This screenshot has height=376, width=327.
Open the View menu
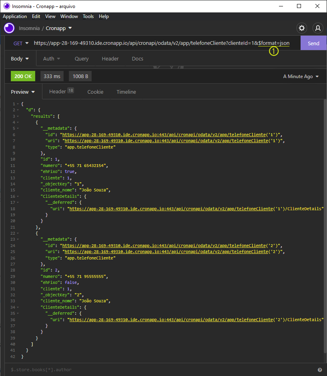click(x=50, y=16)
